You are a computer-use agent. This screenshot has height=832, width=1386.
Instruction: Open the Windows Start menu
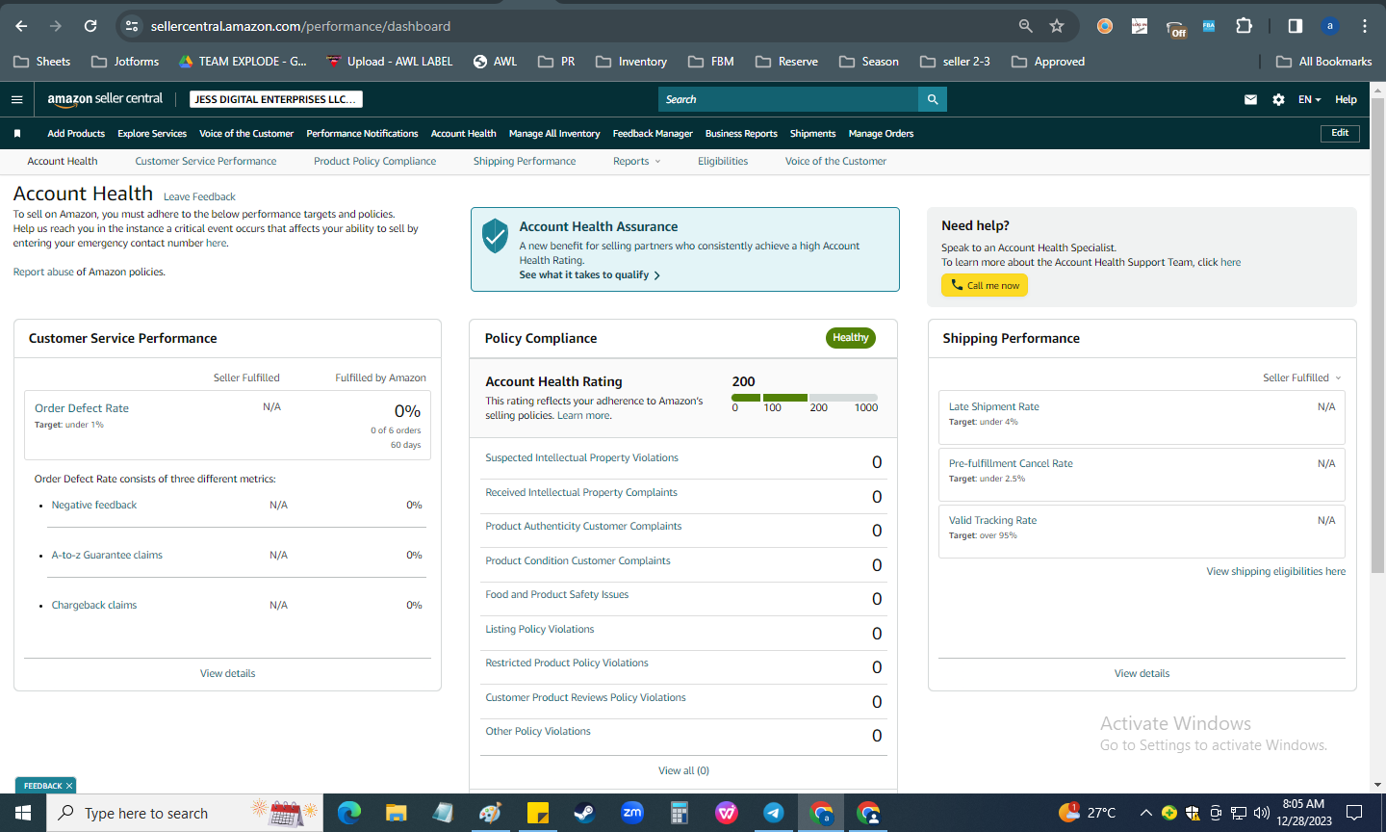23,813
